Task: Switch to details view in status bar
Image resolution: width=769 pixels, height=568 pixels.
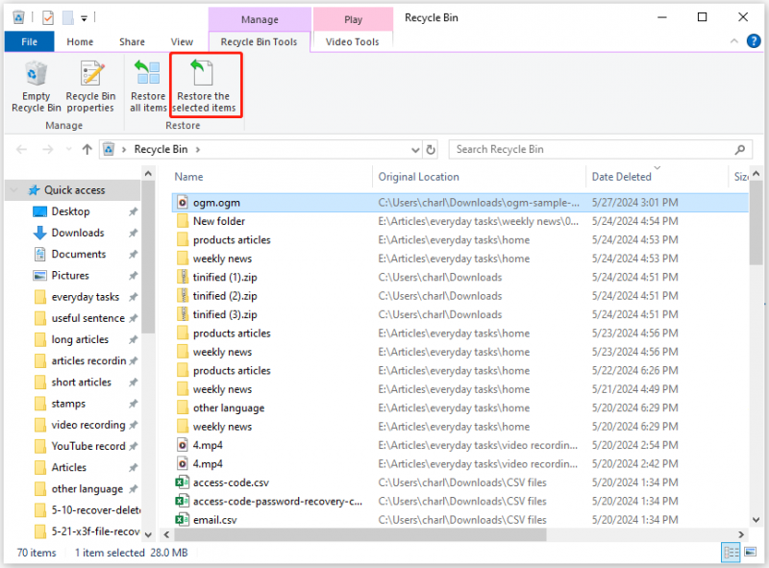Action: [731, 553]
